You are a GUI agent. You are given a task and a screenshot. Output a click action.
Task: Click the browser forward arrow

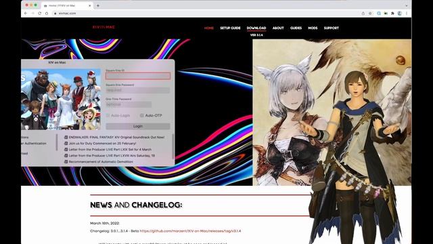click(x=32, y=14)
